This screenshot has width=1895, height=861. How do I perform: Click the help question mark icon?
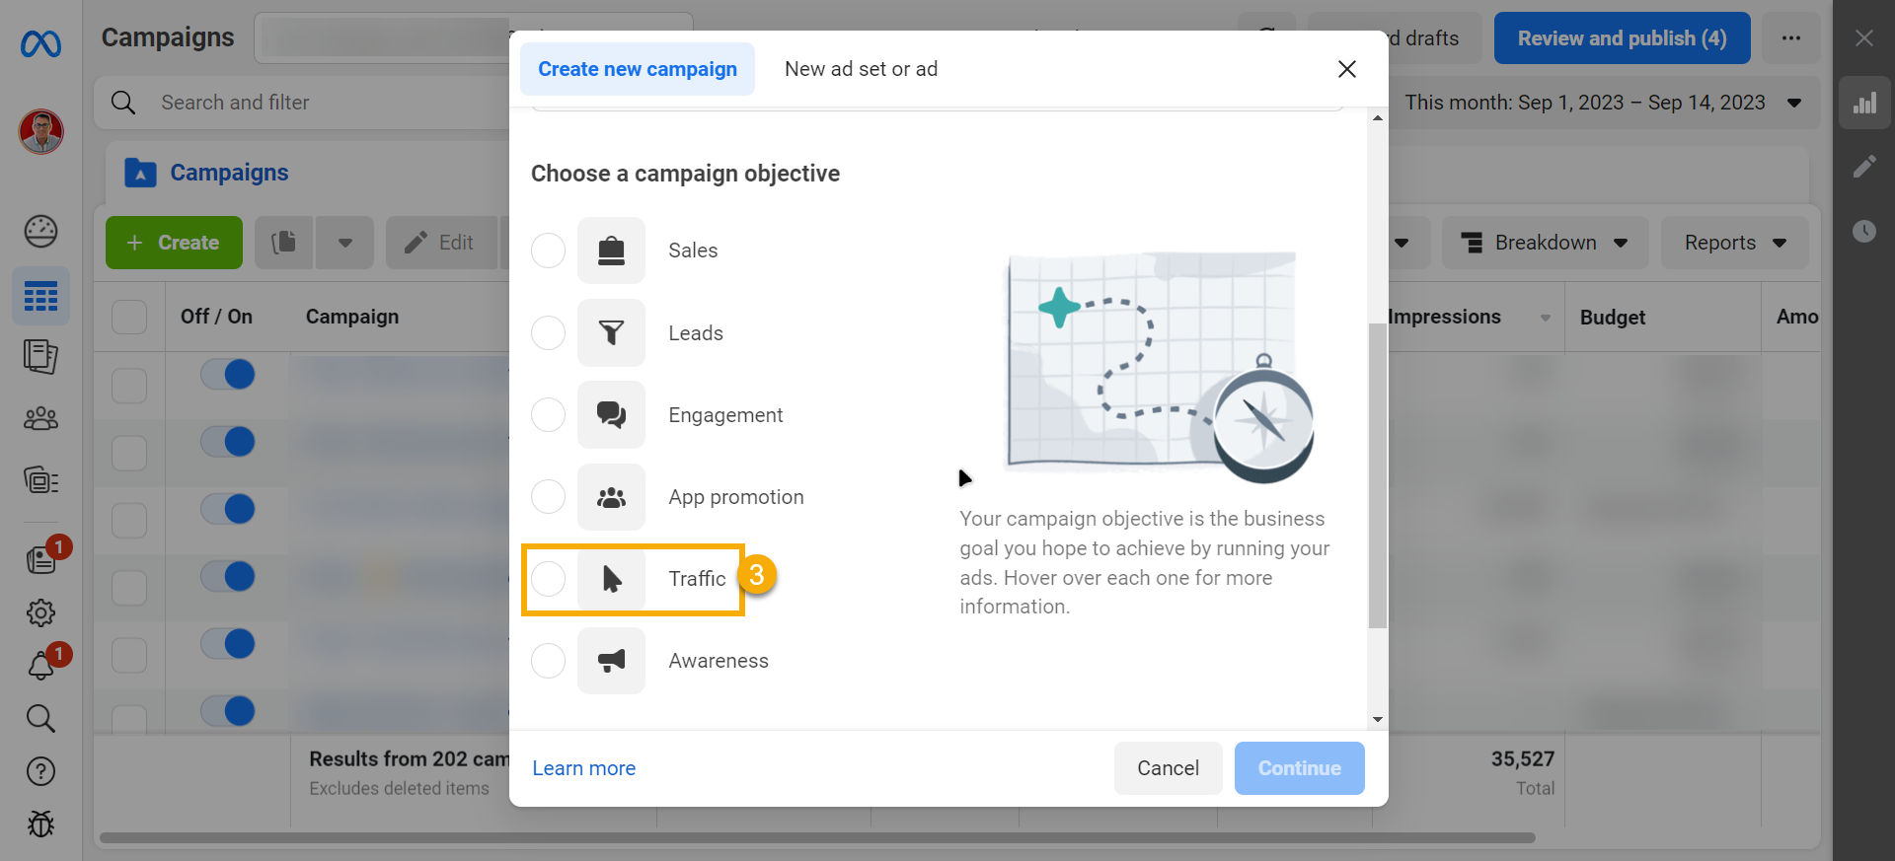coord(40,771)
